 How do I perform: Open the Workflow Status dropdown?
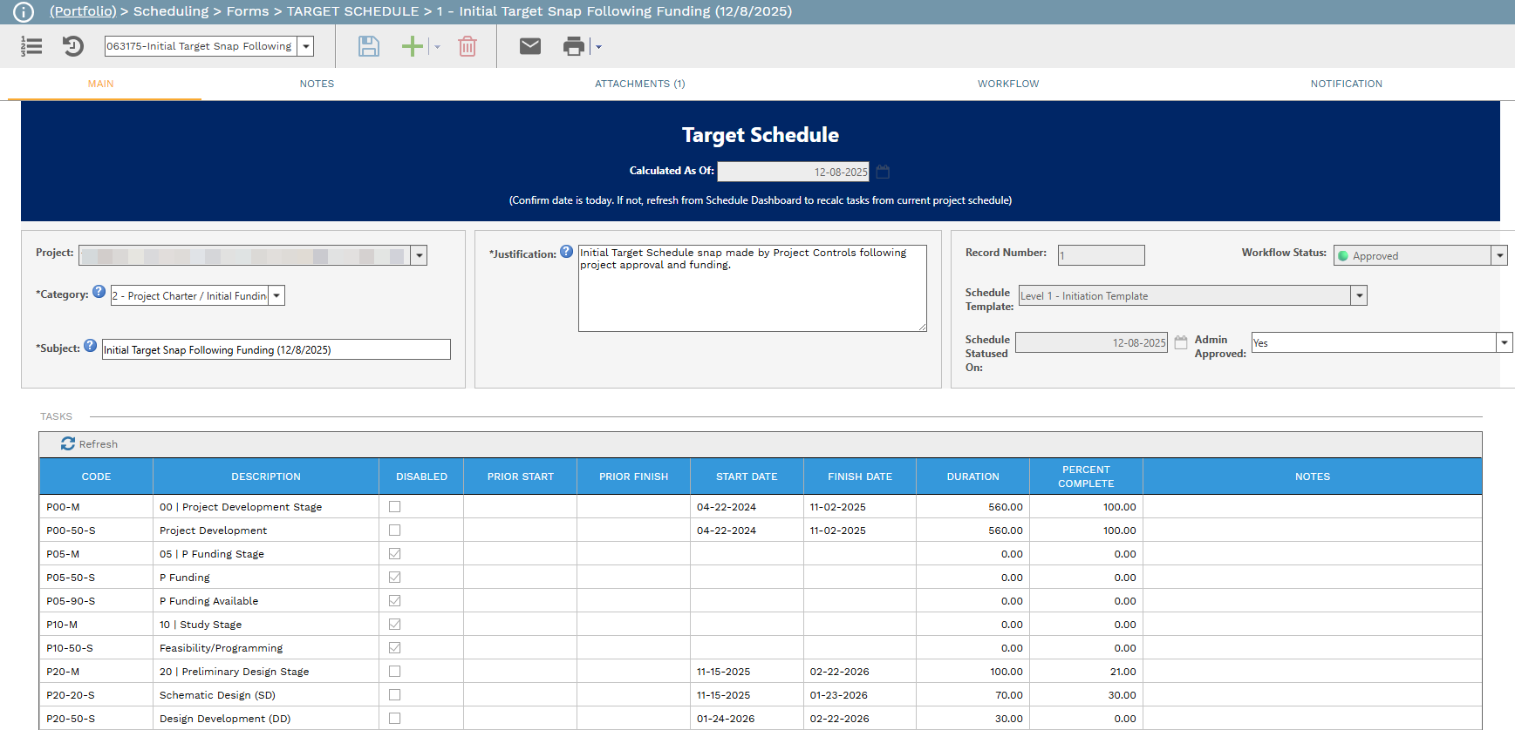[x=1500, y=255]
